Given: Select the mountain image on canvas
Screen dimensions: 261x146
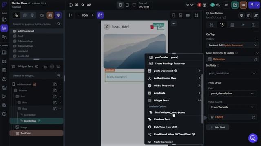Looking at the screenshot, I should coord(135,52).
